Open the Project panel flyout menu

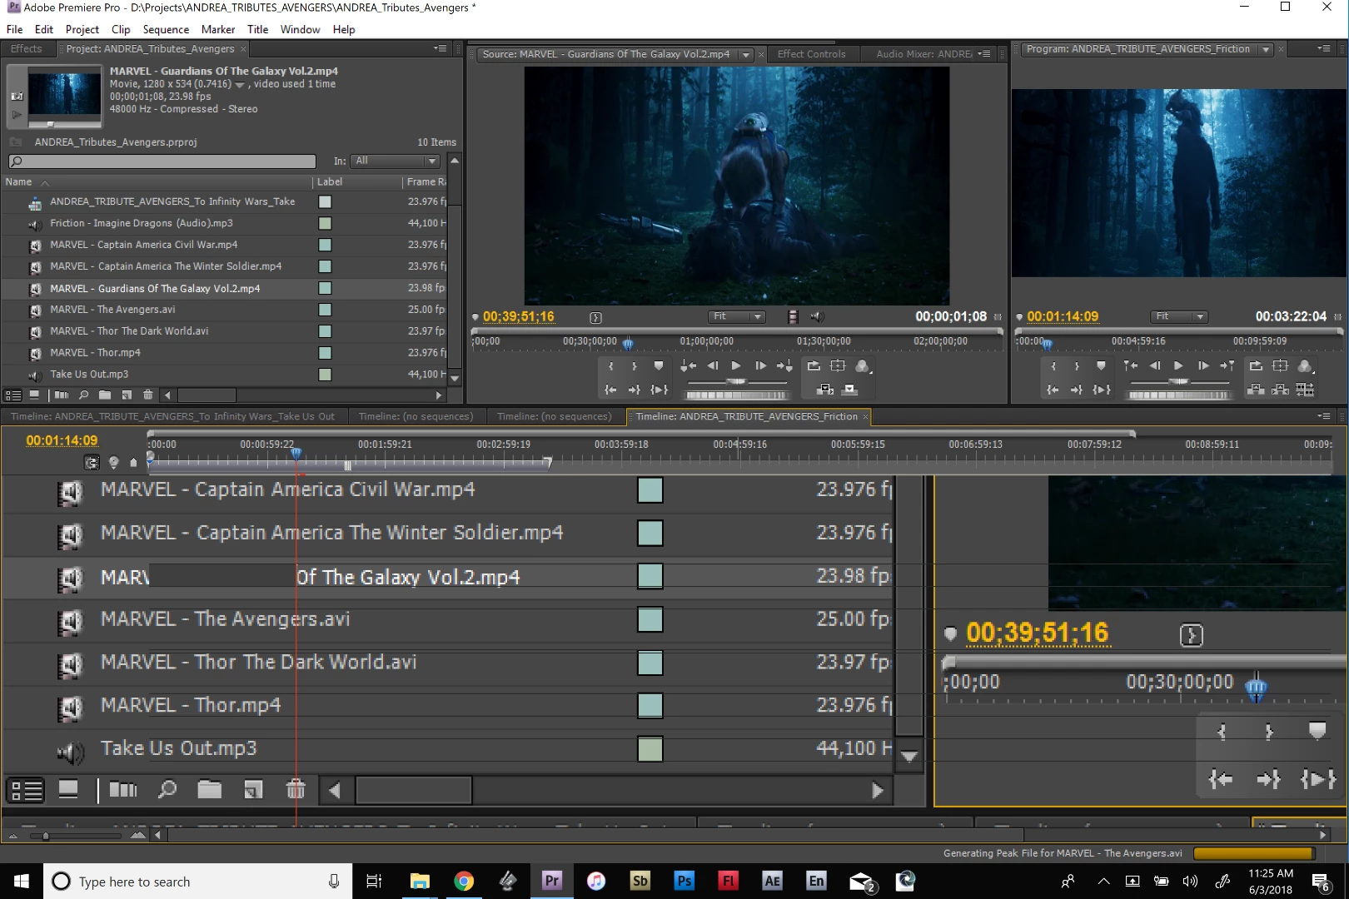(441, 49)
